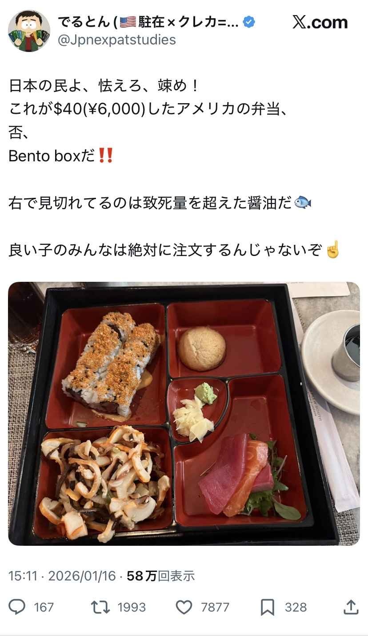Click the 1993 reposts count
The width and height of the screenshot is (368, 640).
coord(132,607)
